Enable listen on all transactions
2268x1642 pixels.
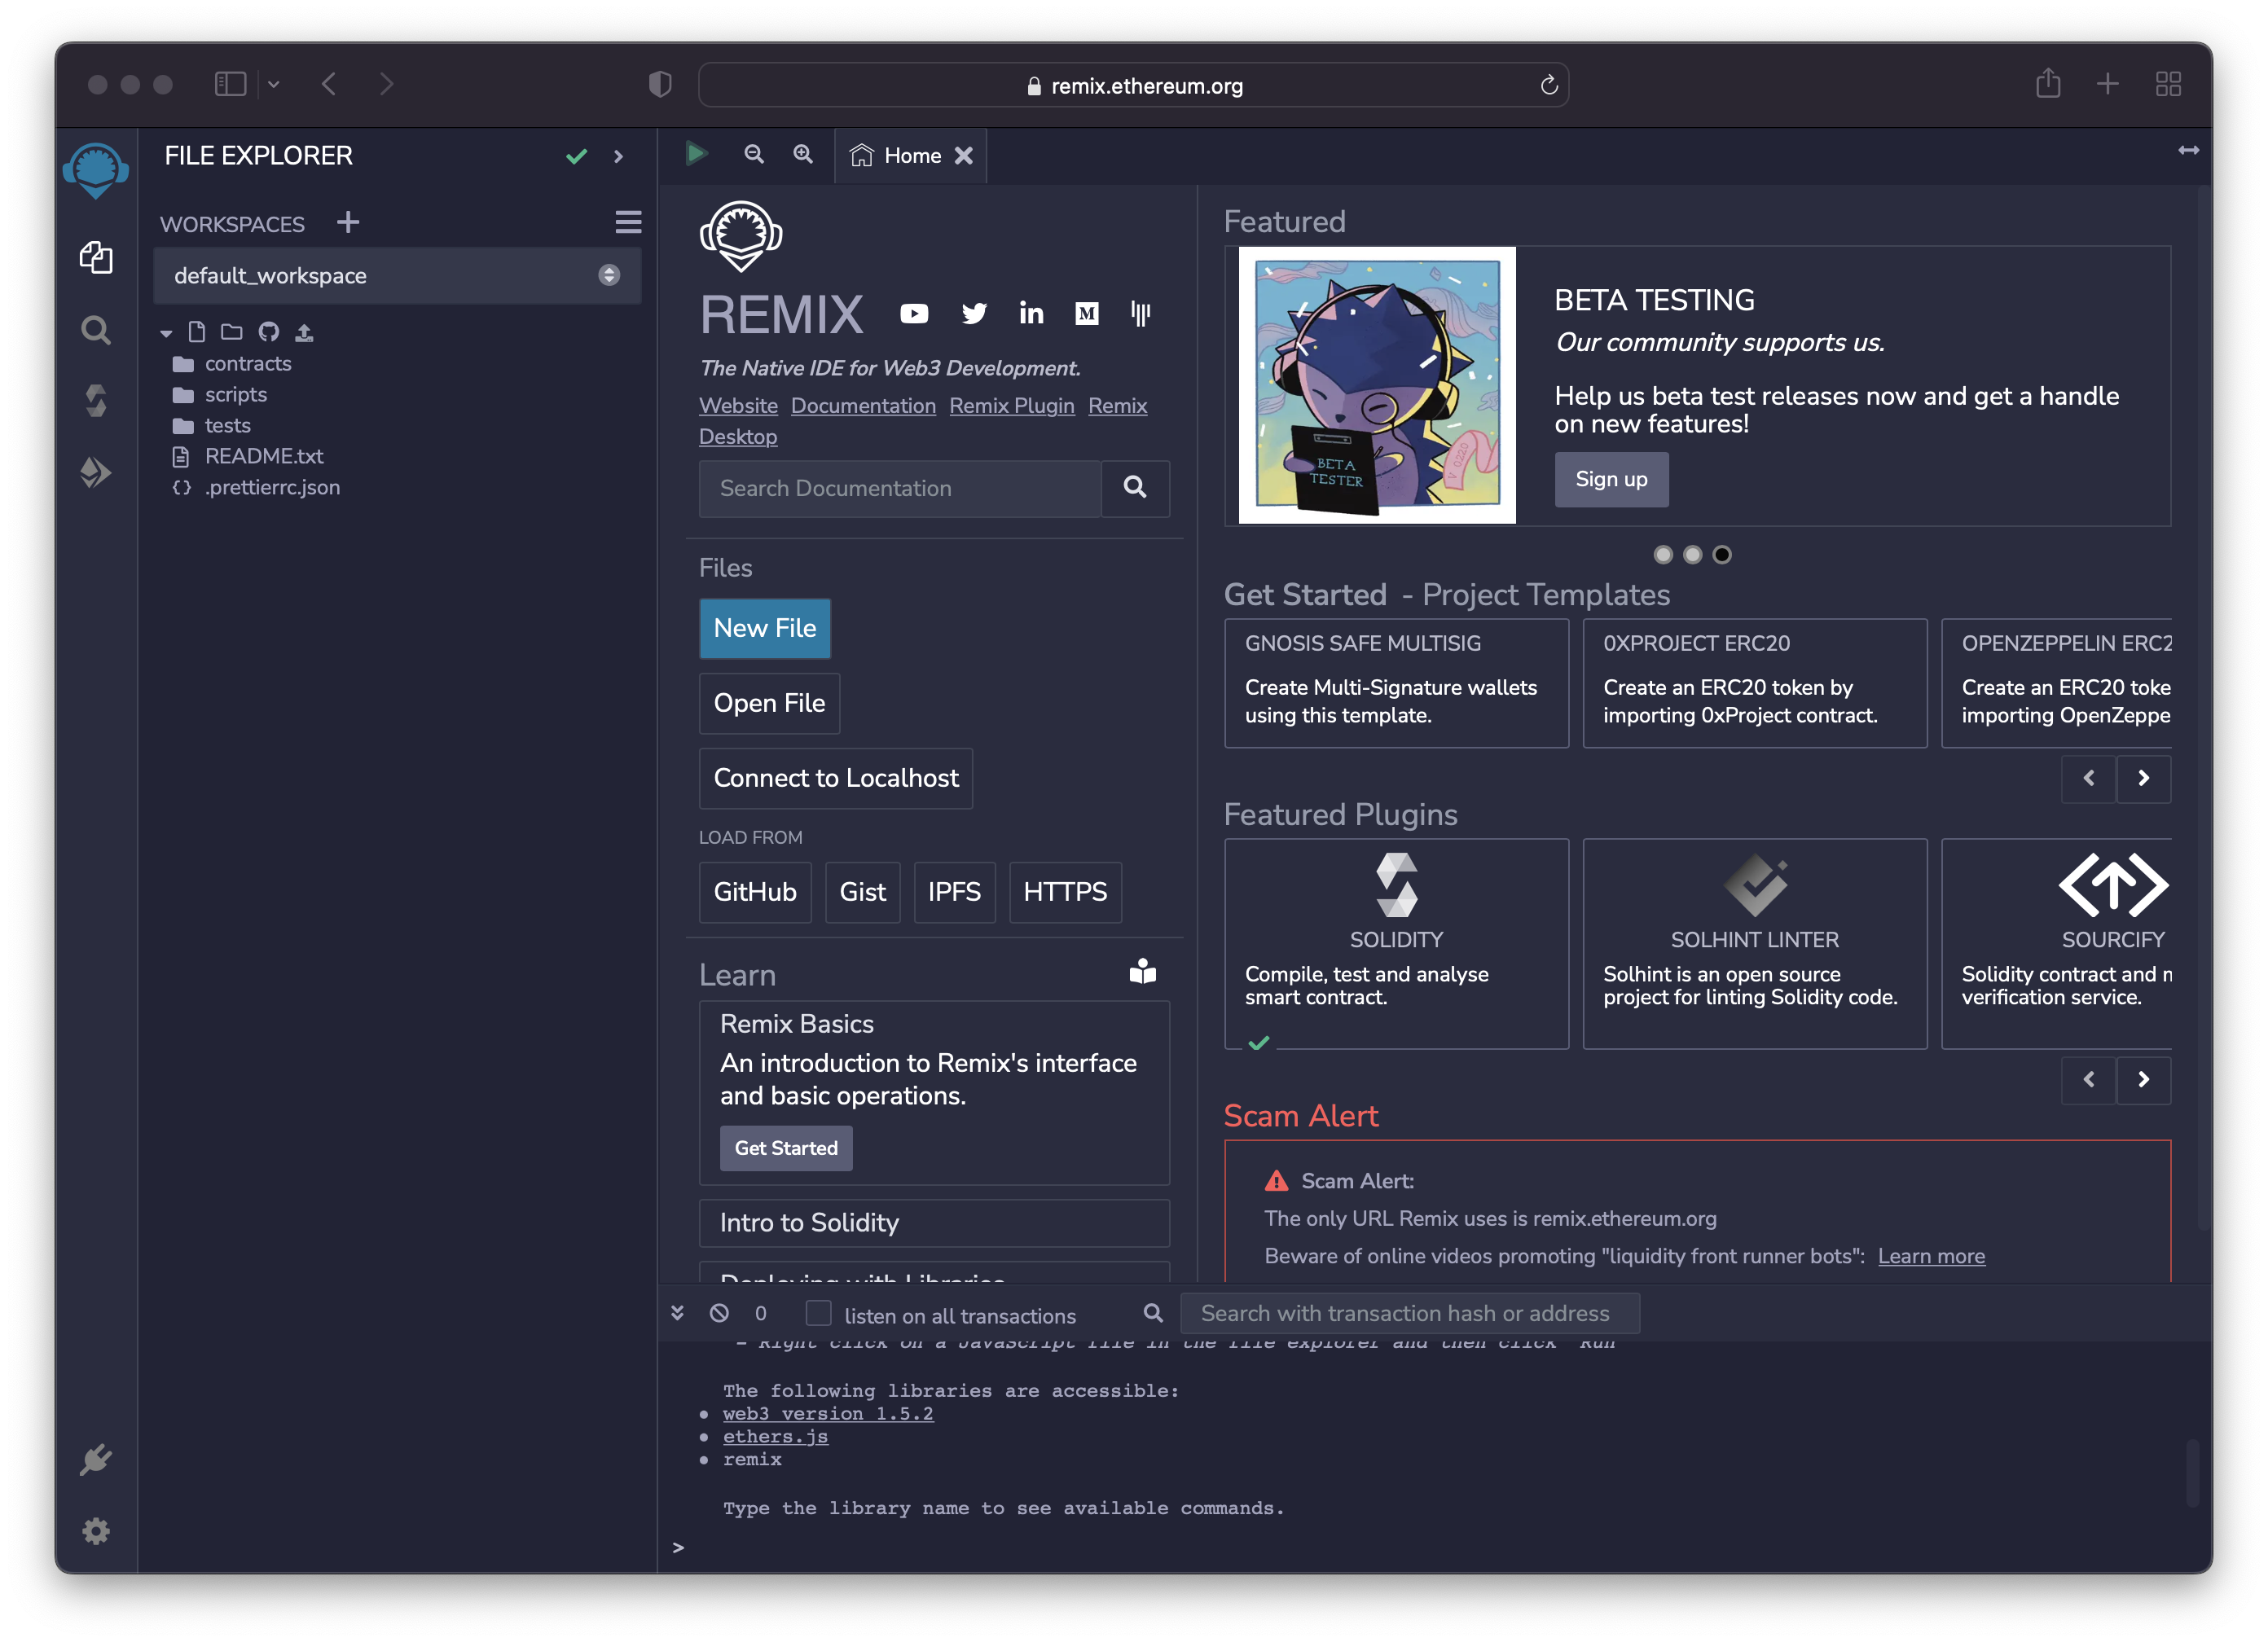(x=819, y=1313)
